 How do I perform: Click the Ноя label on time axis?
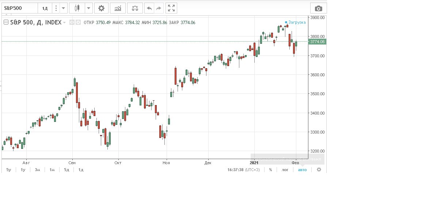pyautogui.click(x=166, y=163)
